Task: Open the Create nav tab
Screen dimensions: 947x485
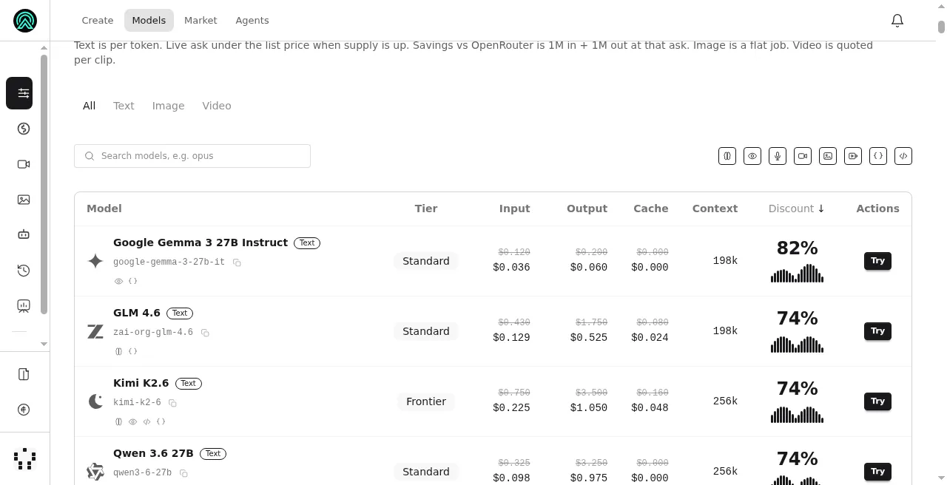Action: click(98, 21)
